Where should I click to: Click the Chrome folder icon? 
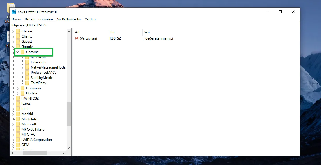23,52
